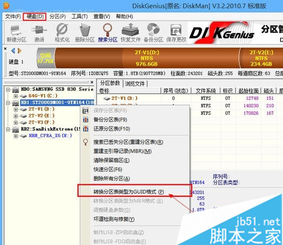Expand the 2T-V3 (F:) tree node
283x245 pixels.
tap(16, 123)
